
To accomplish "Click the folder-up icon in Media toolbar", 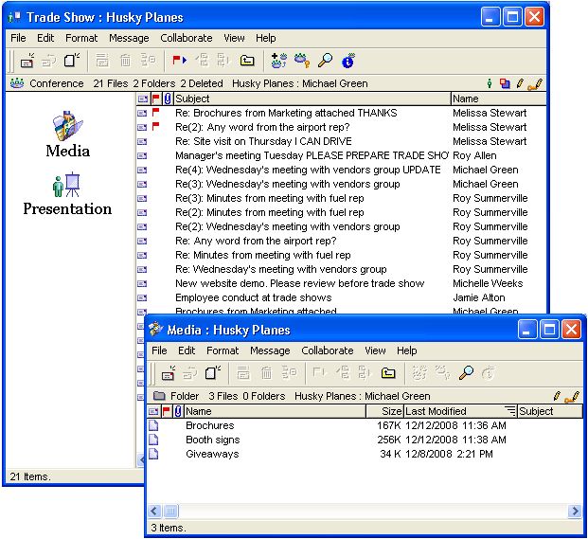I will pos(387,373).
